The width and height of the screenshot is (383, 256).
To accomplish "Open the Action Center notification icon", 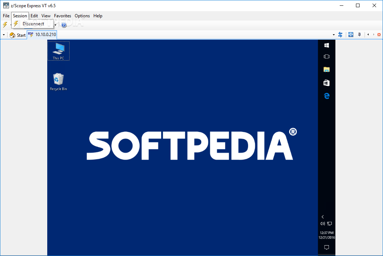I will pyautogui.click(x=327, y=247).
